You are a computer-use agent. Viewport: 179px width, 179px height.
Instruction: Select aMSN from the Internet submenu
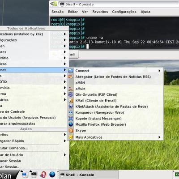115,83
